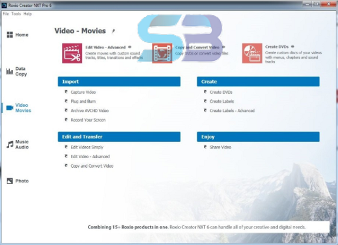Viewport: 338px width, 245px height.
Task: Click the Video Movies camera icon
Action: pyautogui.click(x=10, y=108)
